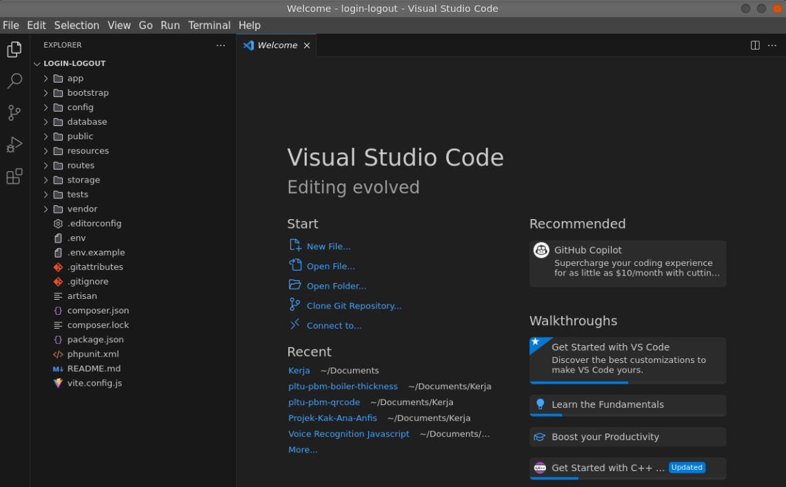Click the star badge on Get Started card

535,342
